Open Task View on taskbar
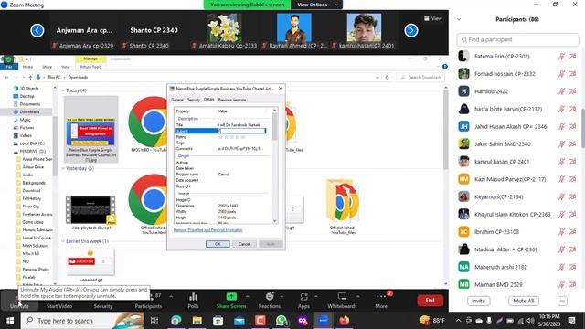The height and width of the screenshot is (329, 585). (154, 321)
